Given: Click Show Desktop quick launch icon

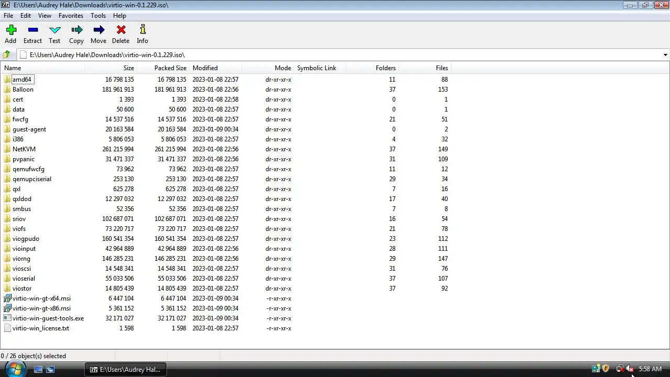Looking at the screenshot, I should point(38,369).
